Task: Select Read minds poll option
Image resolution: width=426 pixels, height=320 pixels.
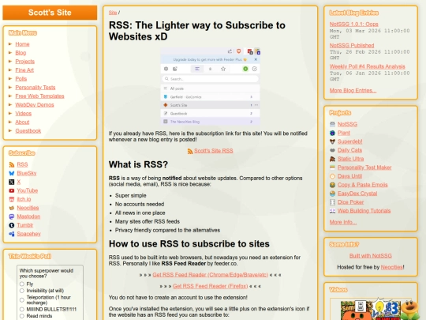Action: click(22, 316)
